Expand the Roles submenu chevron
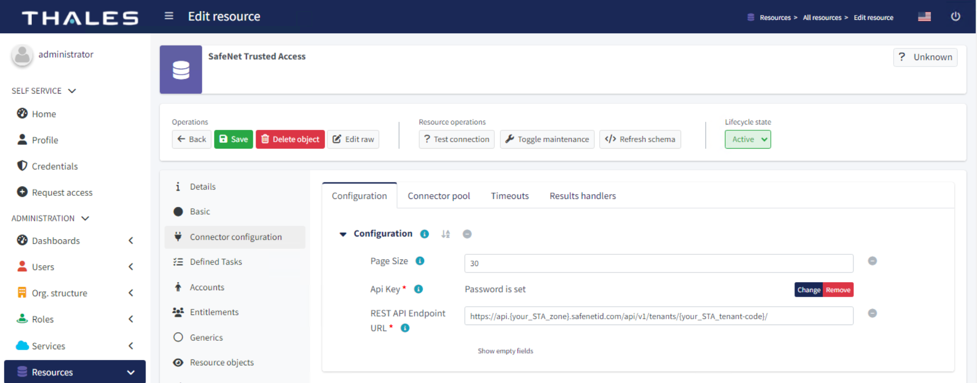This screenshot has width=977, height=383. [x=130, y=319]
